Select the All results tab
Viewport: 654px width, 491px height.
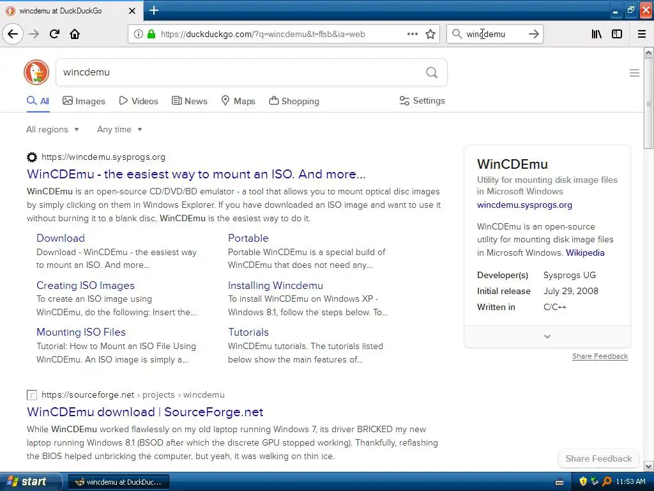[38, 101]
